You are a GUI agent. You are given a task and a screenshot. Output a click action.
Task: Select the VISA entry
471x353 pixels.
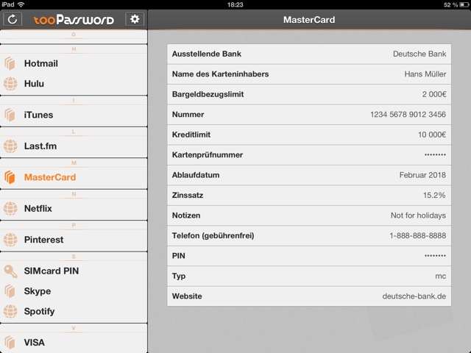[74, 342]
